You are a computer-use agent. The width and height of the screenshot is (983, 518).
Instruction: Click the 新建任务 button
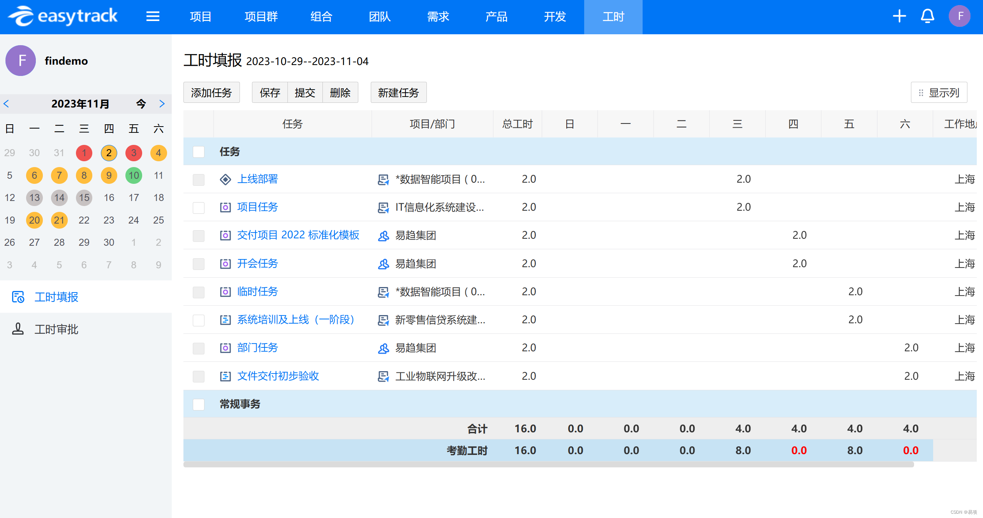point(398,93)
